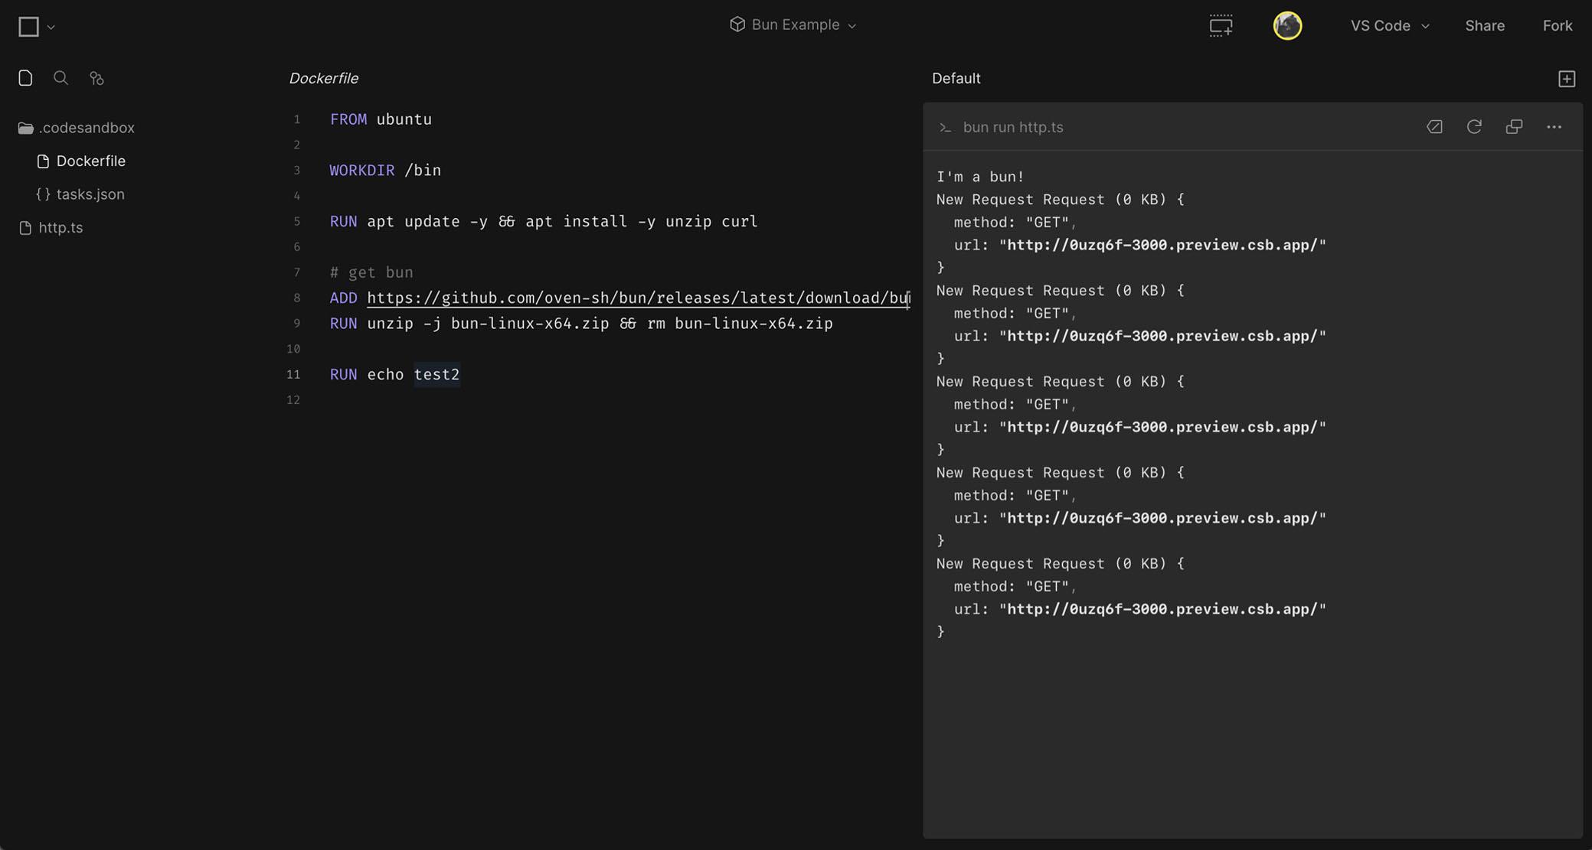Fork the sandbox

[x=1557, y=25]
